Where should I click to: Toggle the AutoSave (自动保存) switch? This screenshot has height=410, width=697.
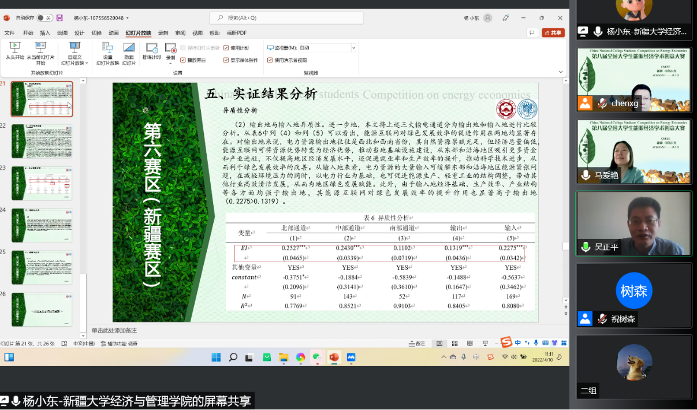click(45, 18)
